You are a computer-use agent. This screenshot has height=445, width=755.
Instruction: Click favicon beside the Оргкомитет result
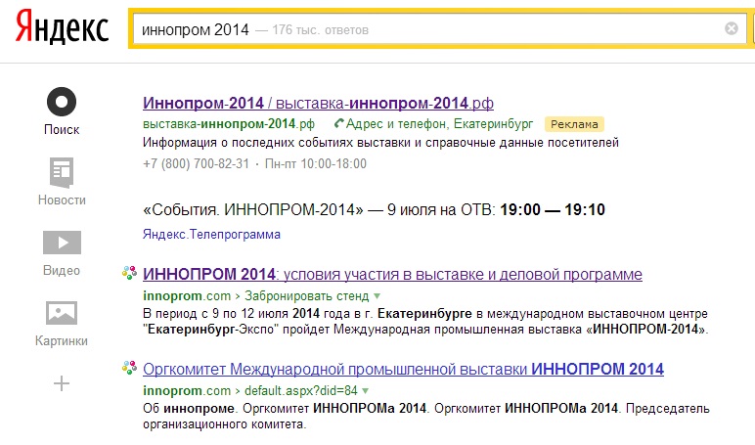point(128,368)
